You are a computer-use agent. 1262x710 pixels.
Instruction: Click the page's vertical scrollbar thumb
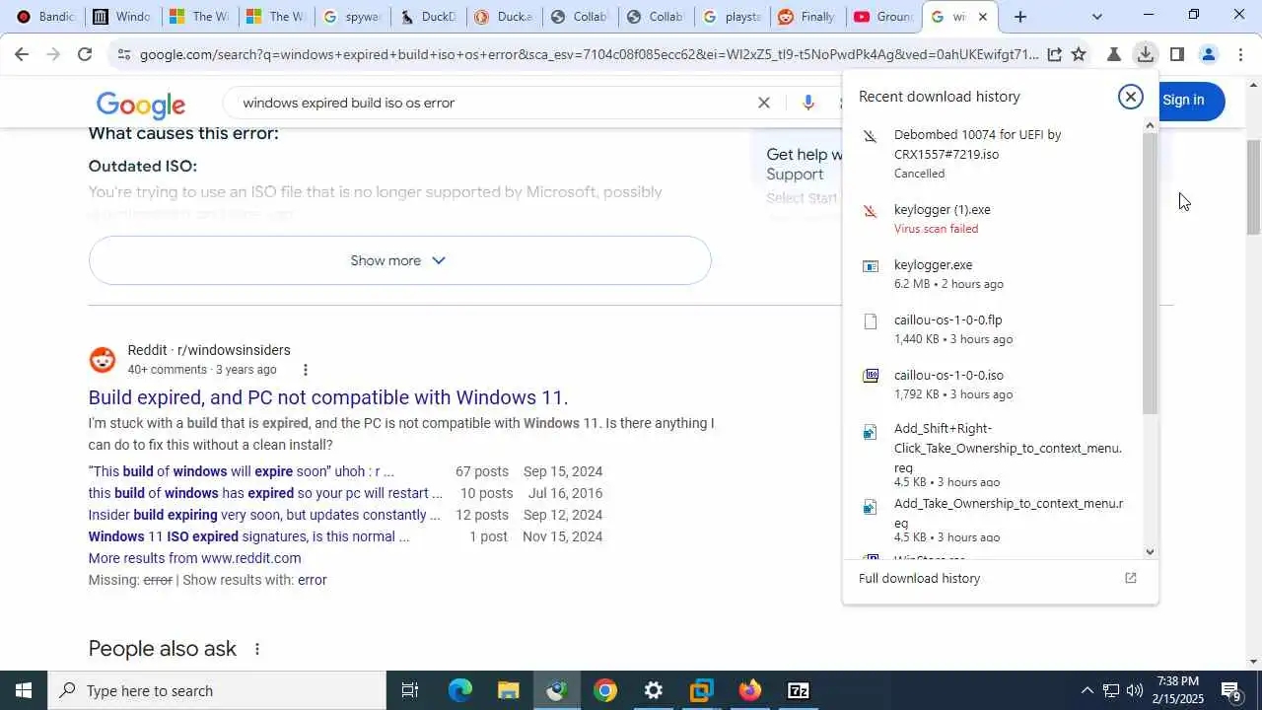click(x=1253, y=187)
